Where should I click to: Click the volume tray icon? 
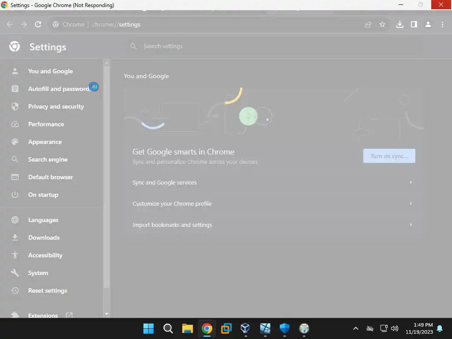point(395,328)
